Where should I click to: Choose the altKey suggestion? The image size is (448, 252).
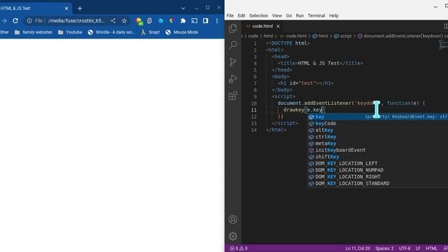click(378, 130)
